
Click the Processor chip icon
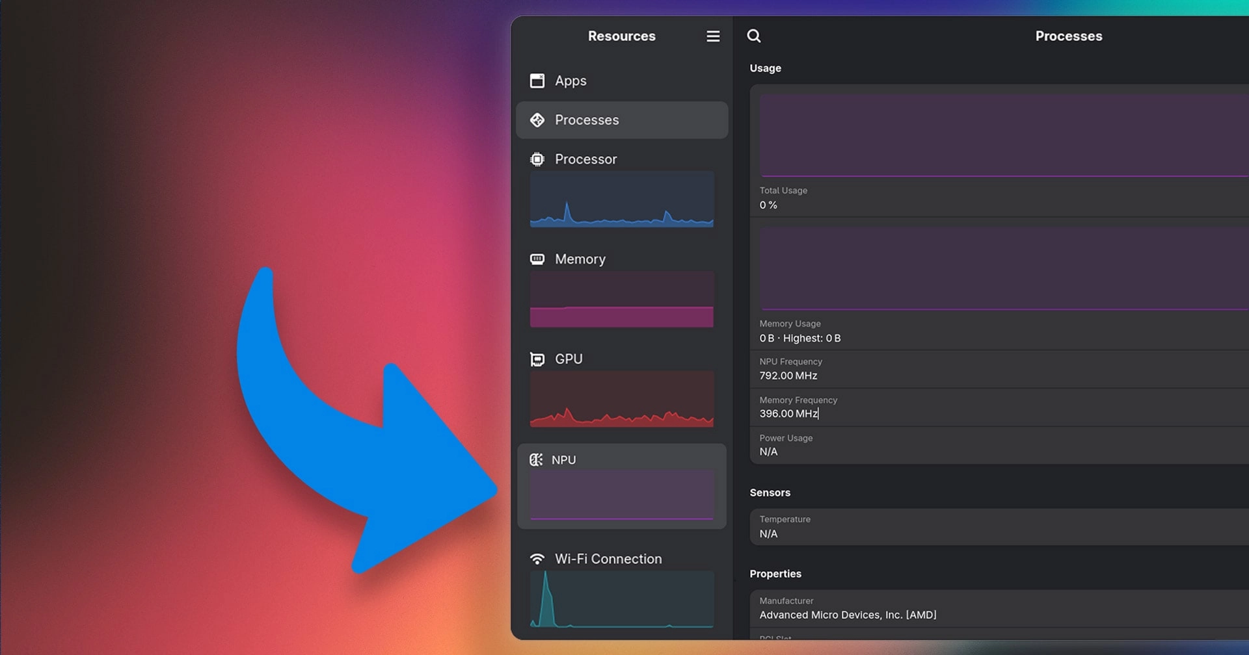click(537, 159)
